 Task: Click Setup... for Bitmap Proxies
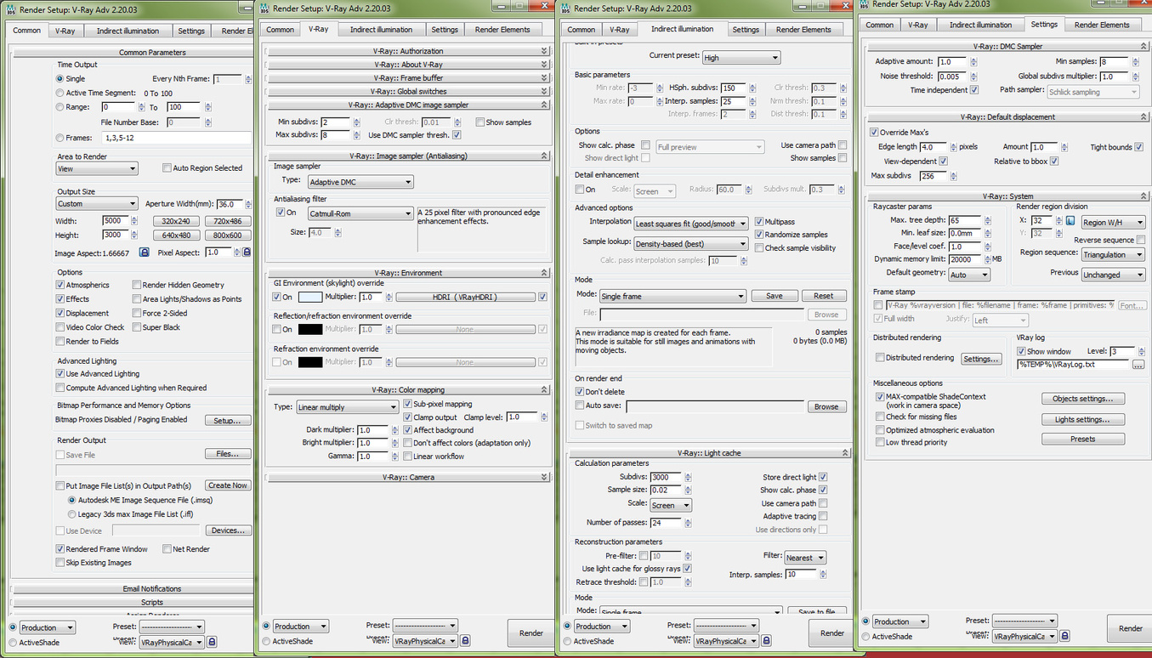(x=227, y=421)
